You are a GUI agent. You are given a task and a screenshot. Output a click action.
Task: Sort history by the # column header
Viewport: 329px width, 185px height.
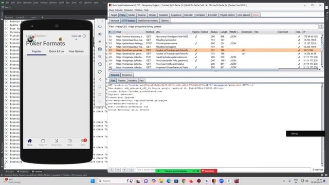(112, 32)
